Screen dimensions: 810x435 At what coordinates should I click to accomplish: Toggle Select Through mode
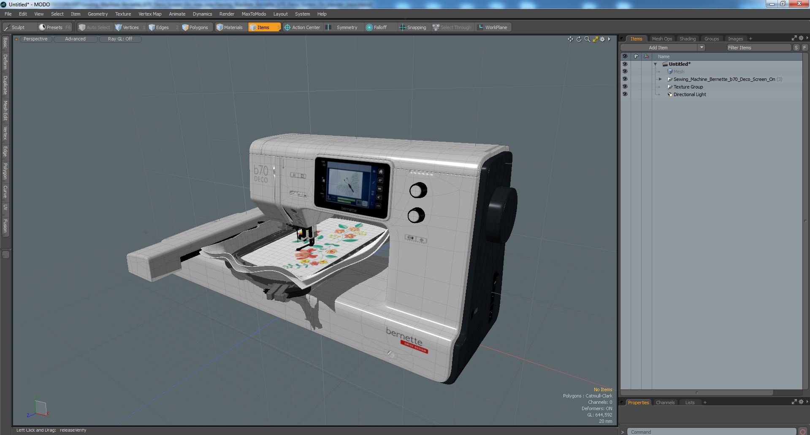pyautogui.click(x=452, y=27)
